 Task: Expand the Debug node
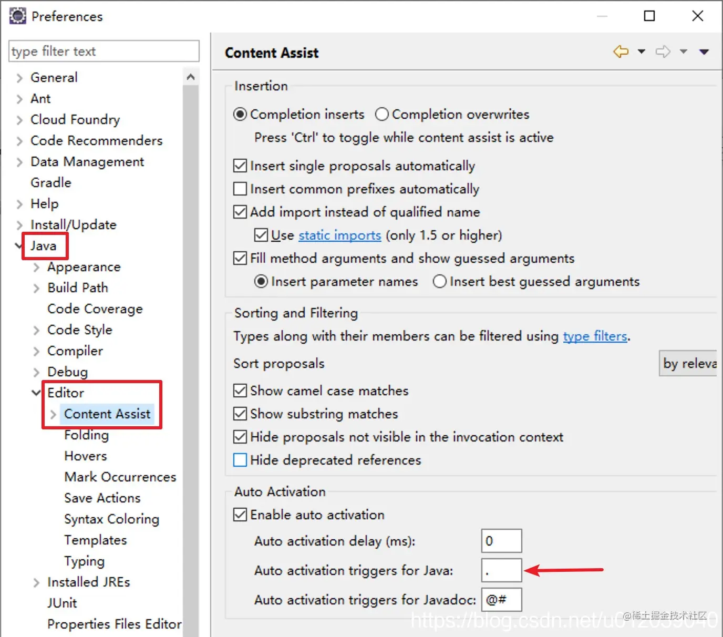coord(36,372)
